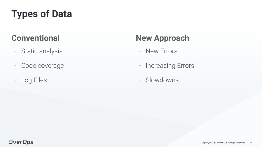Click the dash bullet before Log Files
Viewport: 262px width, 147px height.
click(16, 80)
